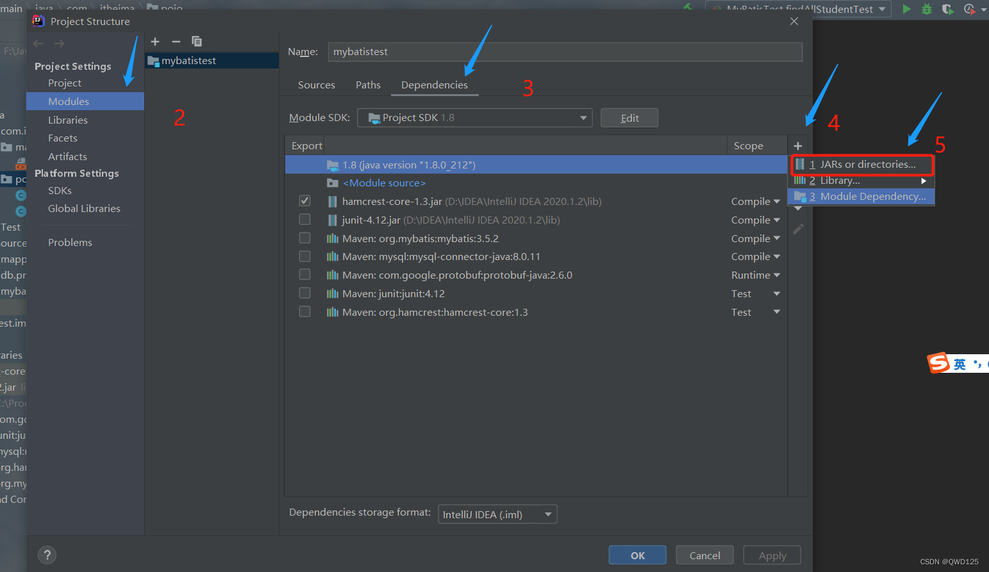Check export for mysql-connector-java:8.0.11

click(305, 256)
